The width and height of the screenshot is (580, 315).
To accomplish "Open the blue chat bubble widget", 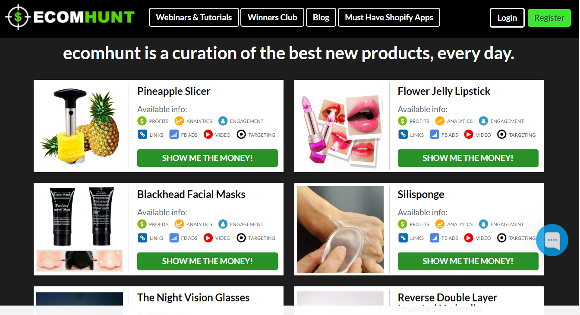I will click(x=552, y=240).
